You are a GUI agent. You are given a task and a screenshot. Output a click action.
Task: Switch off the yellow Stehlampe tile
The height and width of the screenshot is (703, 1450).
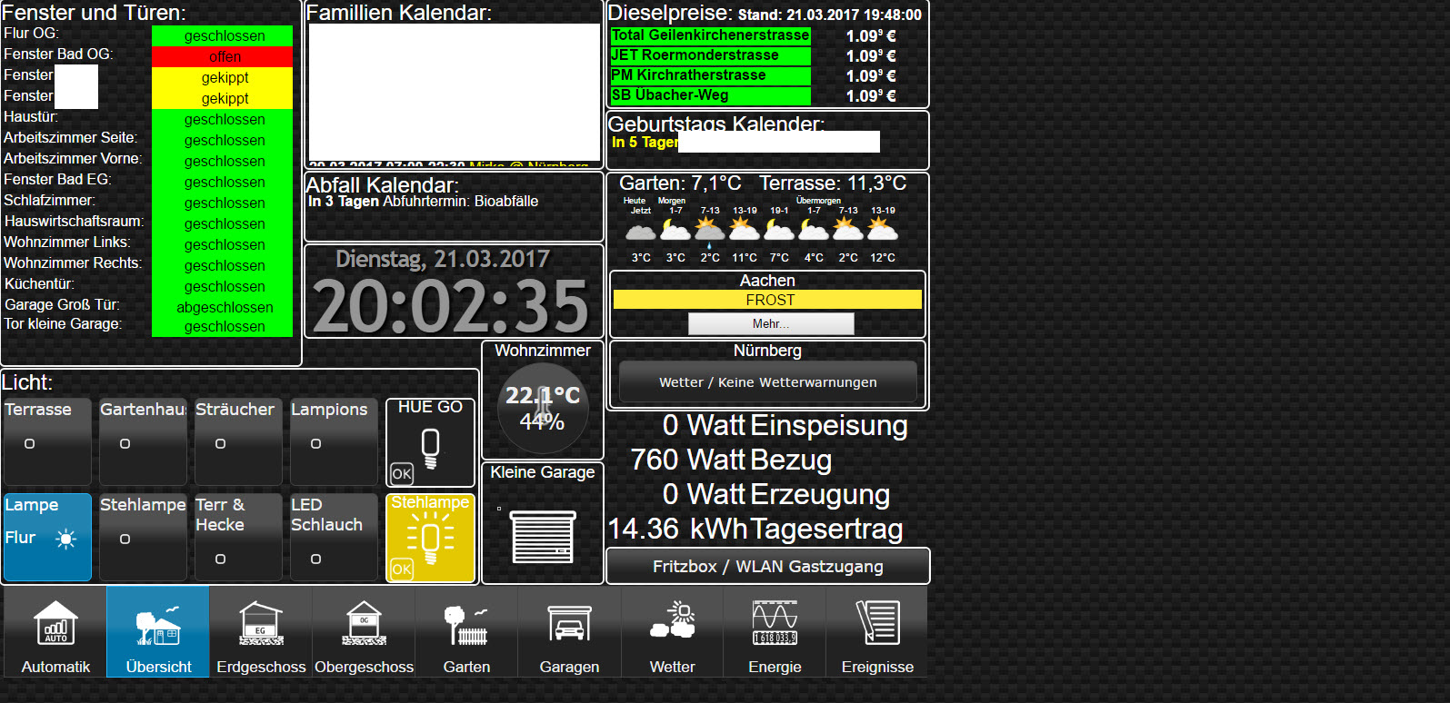431,538
